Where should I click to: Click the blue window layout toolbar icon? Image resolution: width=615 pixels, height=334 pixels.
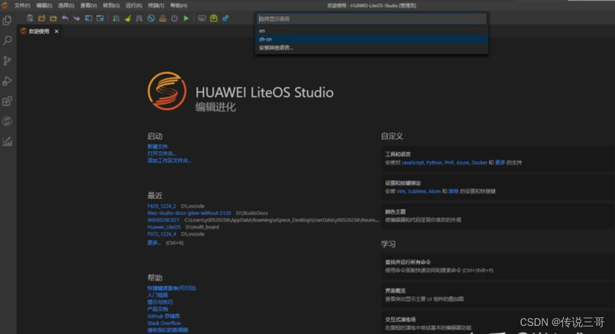pos(100,18)
